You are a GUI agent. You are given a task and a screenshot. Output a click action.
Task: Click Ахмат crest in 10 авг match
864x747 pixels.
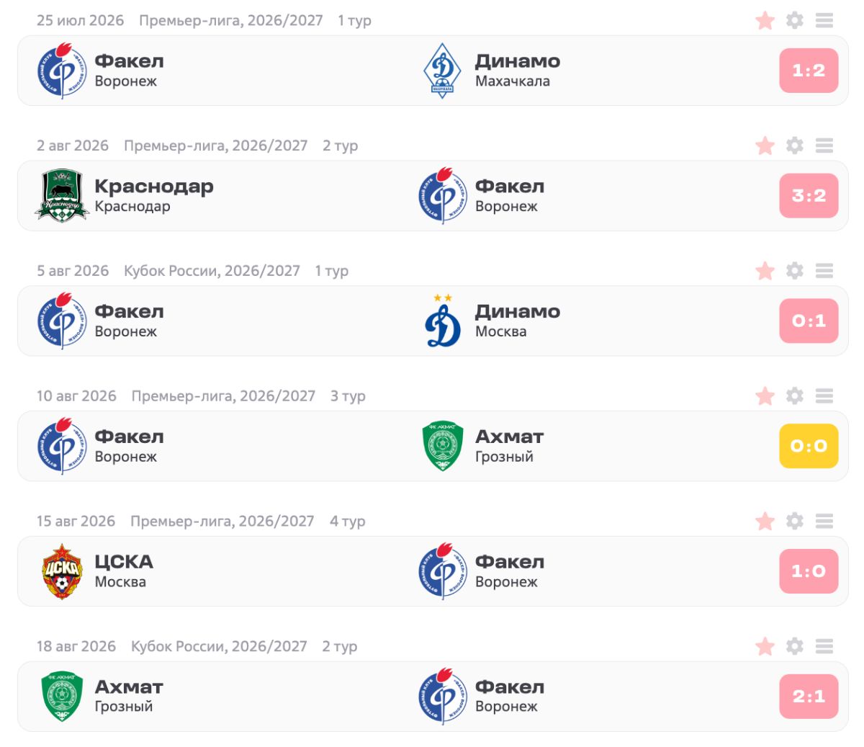(x=442, y=446)
